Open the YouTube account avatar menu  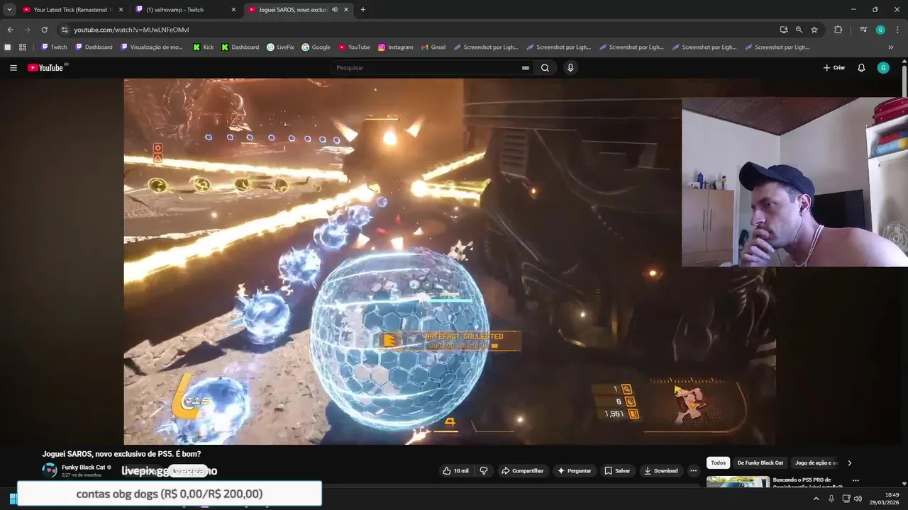tap(883, 68)
